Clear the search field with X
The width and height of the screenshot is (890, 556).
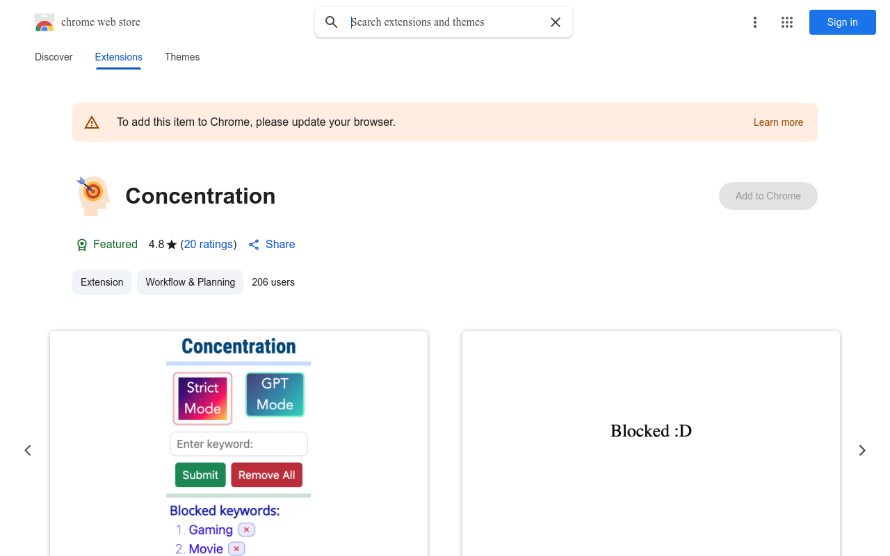[556, 22]
